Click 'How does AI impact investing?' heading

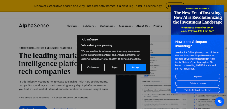tap(191, 44)
